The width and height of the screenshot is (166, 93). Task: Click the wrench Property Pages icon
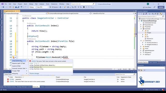pos(144,70)
